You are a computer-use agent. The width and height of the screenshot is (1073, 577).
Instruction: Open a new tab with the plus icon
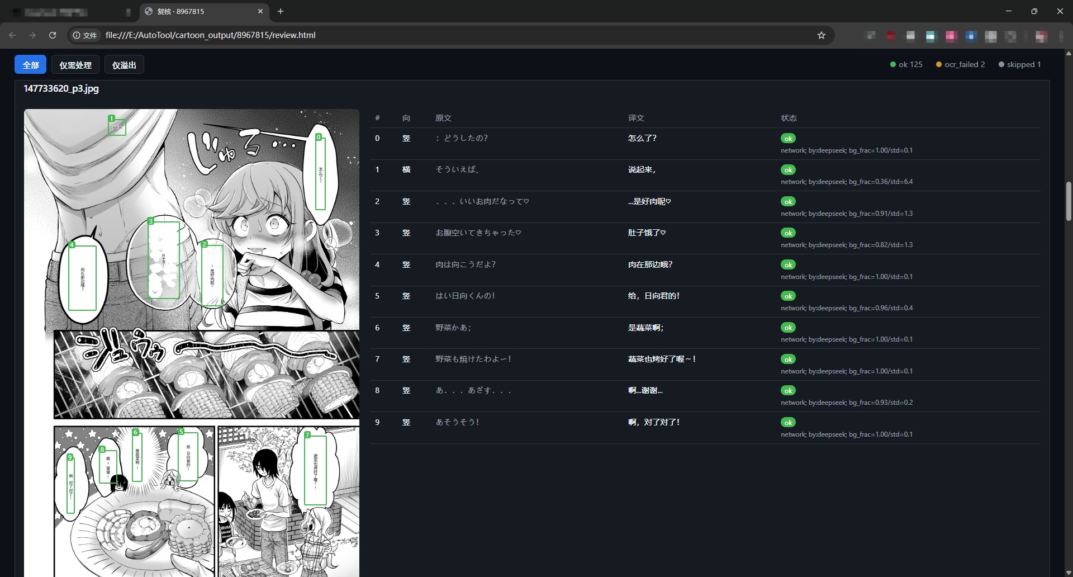pos(281,11)
